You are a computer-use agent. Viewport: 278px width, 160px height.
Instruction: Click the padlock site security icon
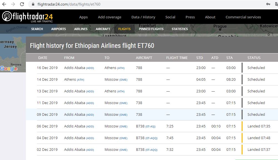[33, 4]
